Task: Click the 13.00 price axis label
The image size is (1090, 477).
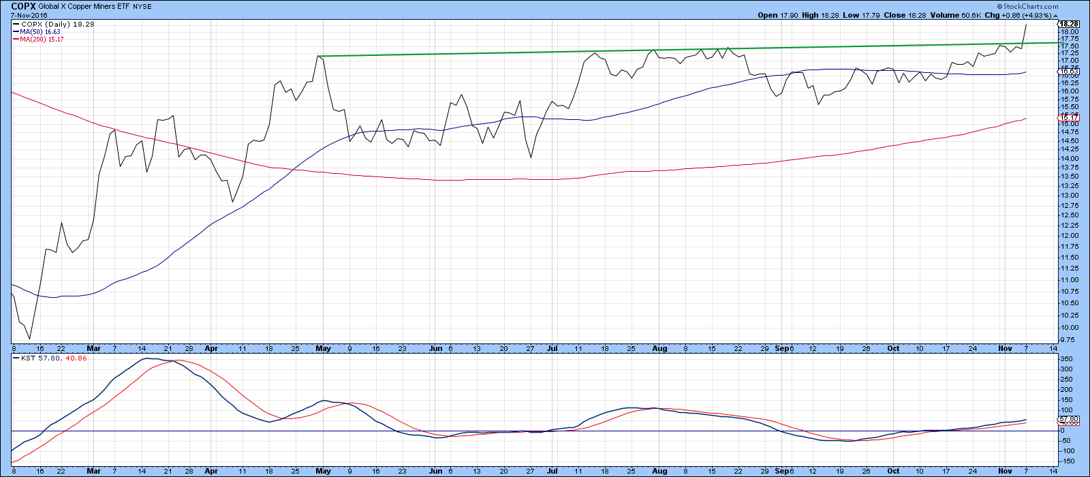Action: [1069, 195]
